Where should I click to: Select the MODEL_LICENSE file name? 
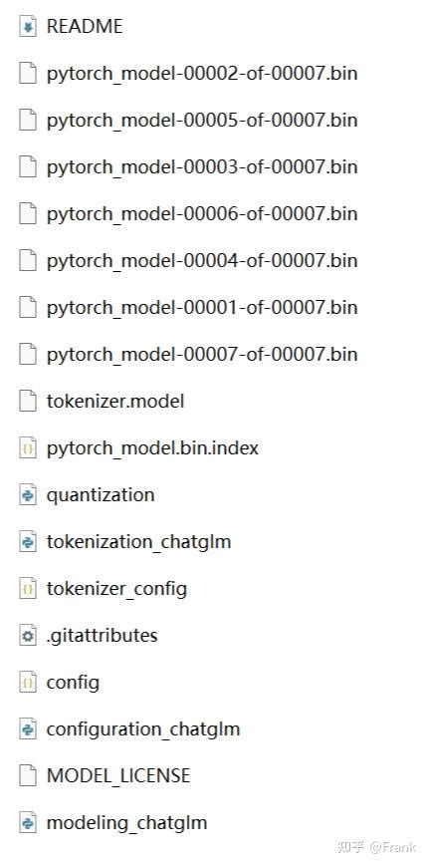[x=118, y=775]
